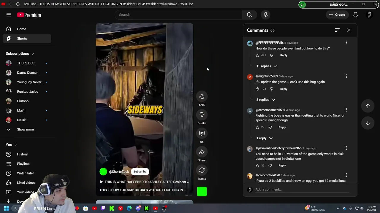Expand 3 replies under mightivic5889's comment
This screenshot has height=213, width=380.
(x=266, y=100)
